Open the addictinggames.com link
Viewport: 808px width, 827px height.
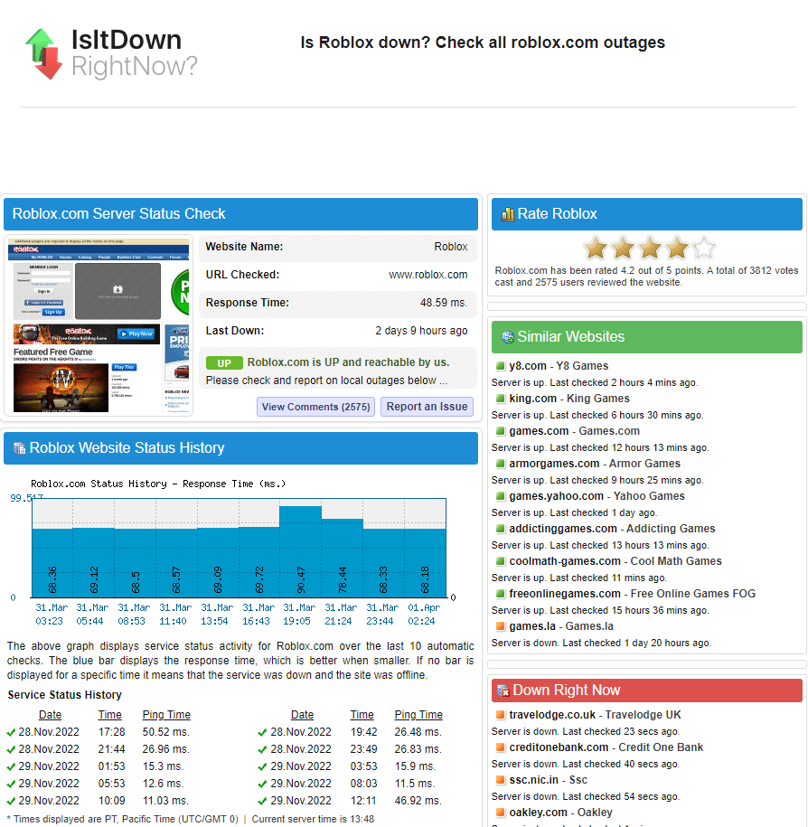pyautogui.click(x=563, y=529)
